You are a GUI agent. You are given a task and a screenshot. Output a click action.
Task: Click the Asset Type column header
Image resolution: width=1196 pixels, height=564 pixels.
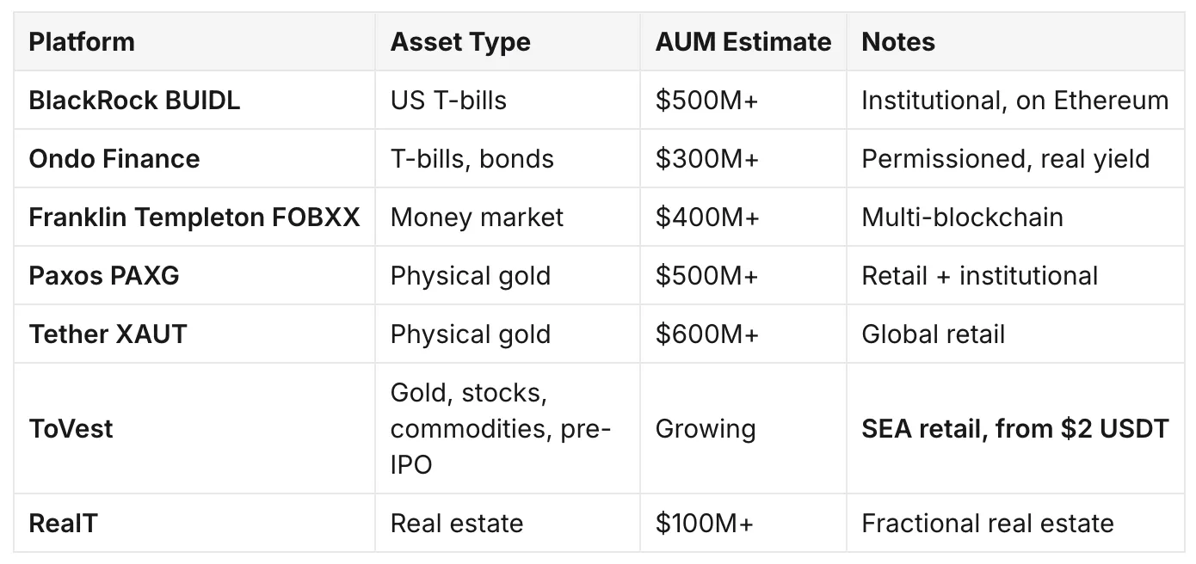tap(508, 41)
